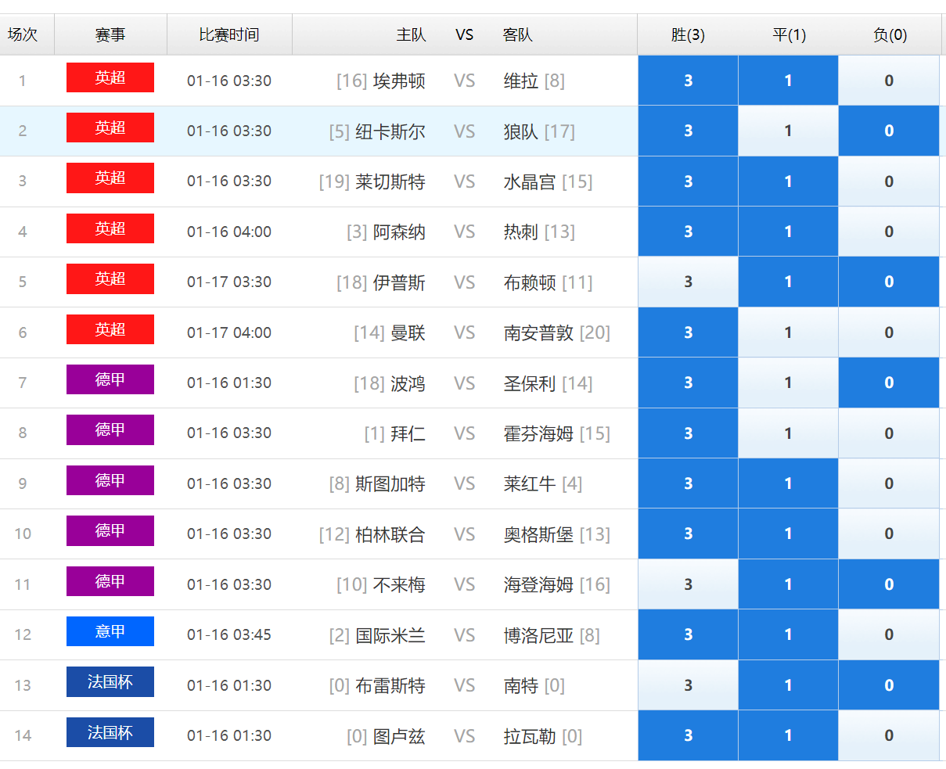Toggle the 0 option for 拜仁 vs 霍芬海姆
946x769 pixels.
(x=889, y=433)
